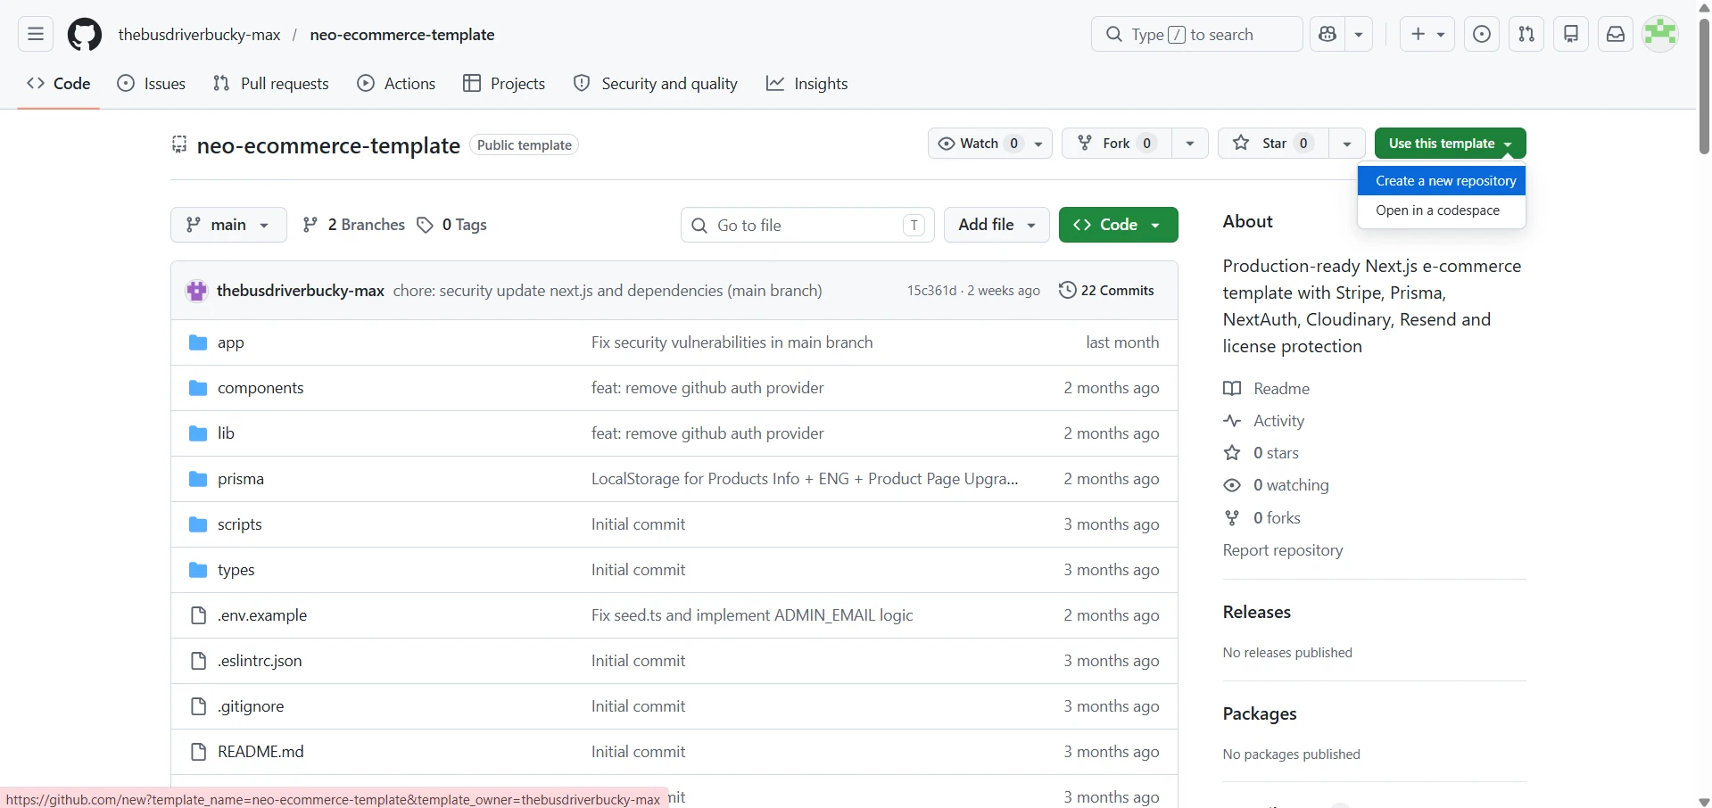Open the issues shortcut icon in header

pos(1482,35)
